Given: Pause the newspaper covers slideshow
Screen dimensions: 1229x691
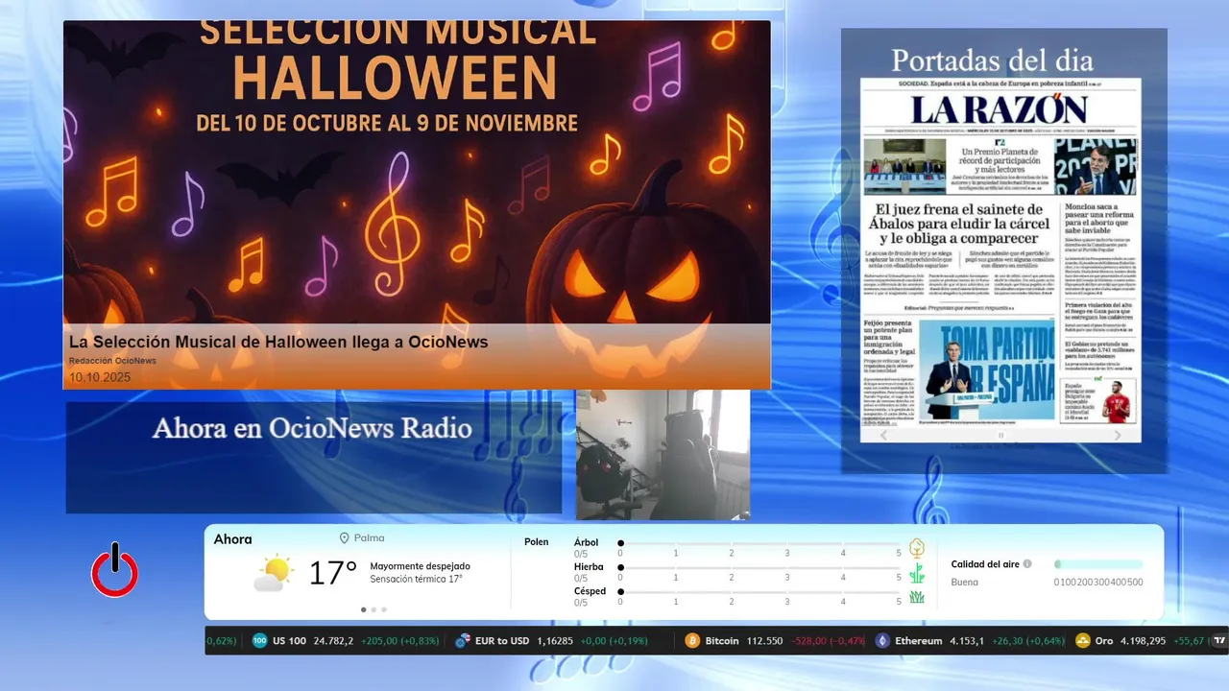Looking at the screenshot, I should pyautogui.click(x=1000, y=435).
